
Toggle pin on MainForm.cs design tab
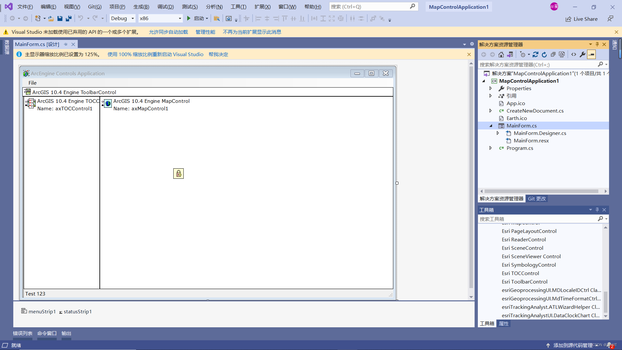[x=65, y=44]
